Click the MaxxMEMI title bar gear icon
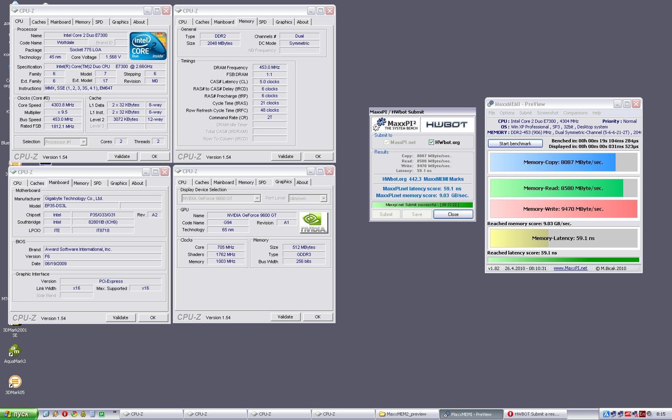This screenshot has height=420, width=672. [x=490, y=104]
